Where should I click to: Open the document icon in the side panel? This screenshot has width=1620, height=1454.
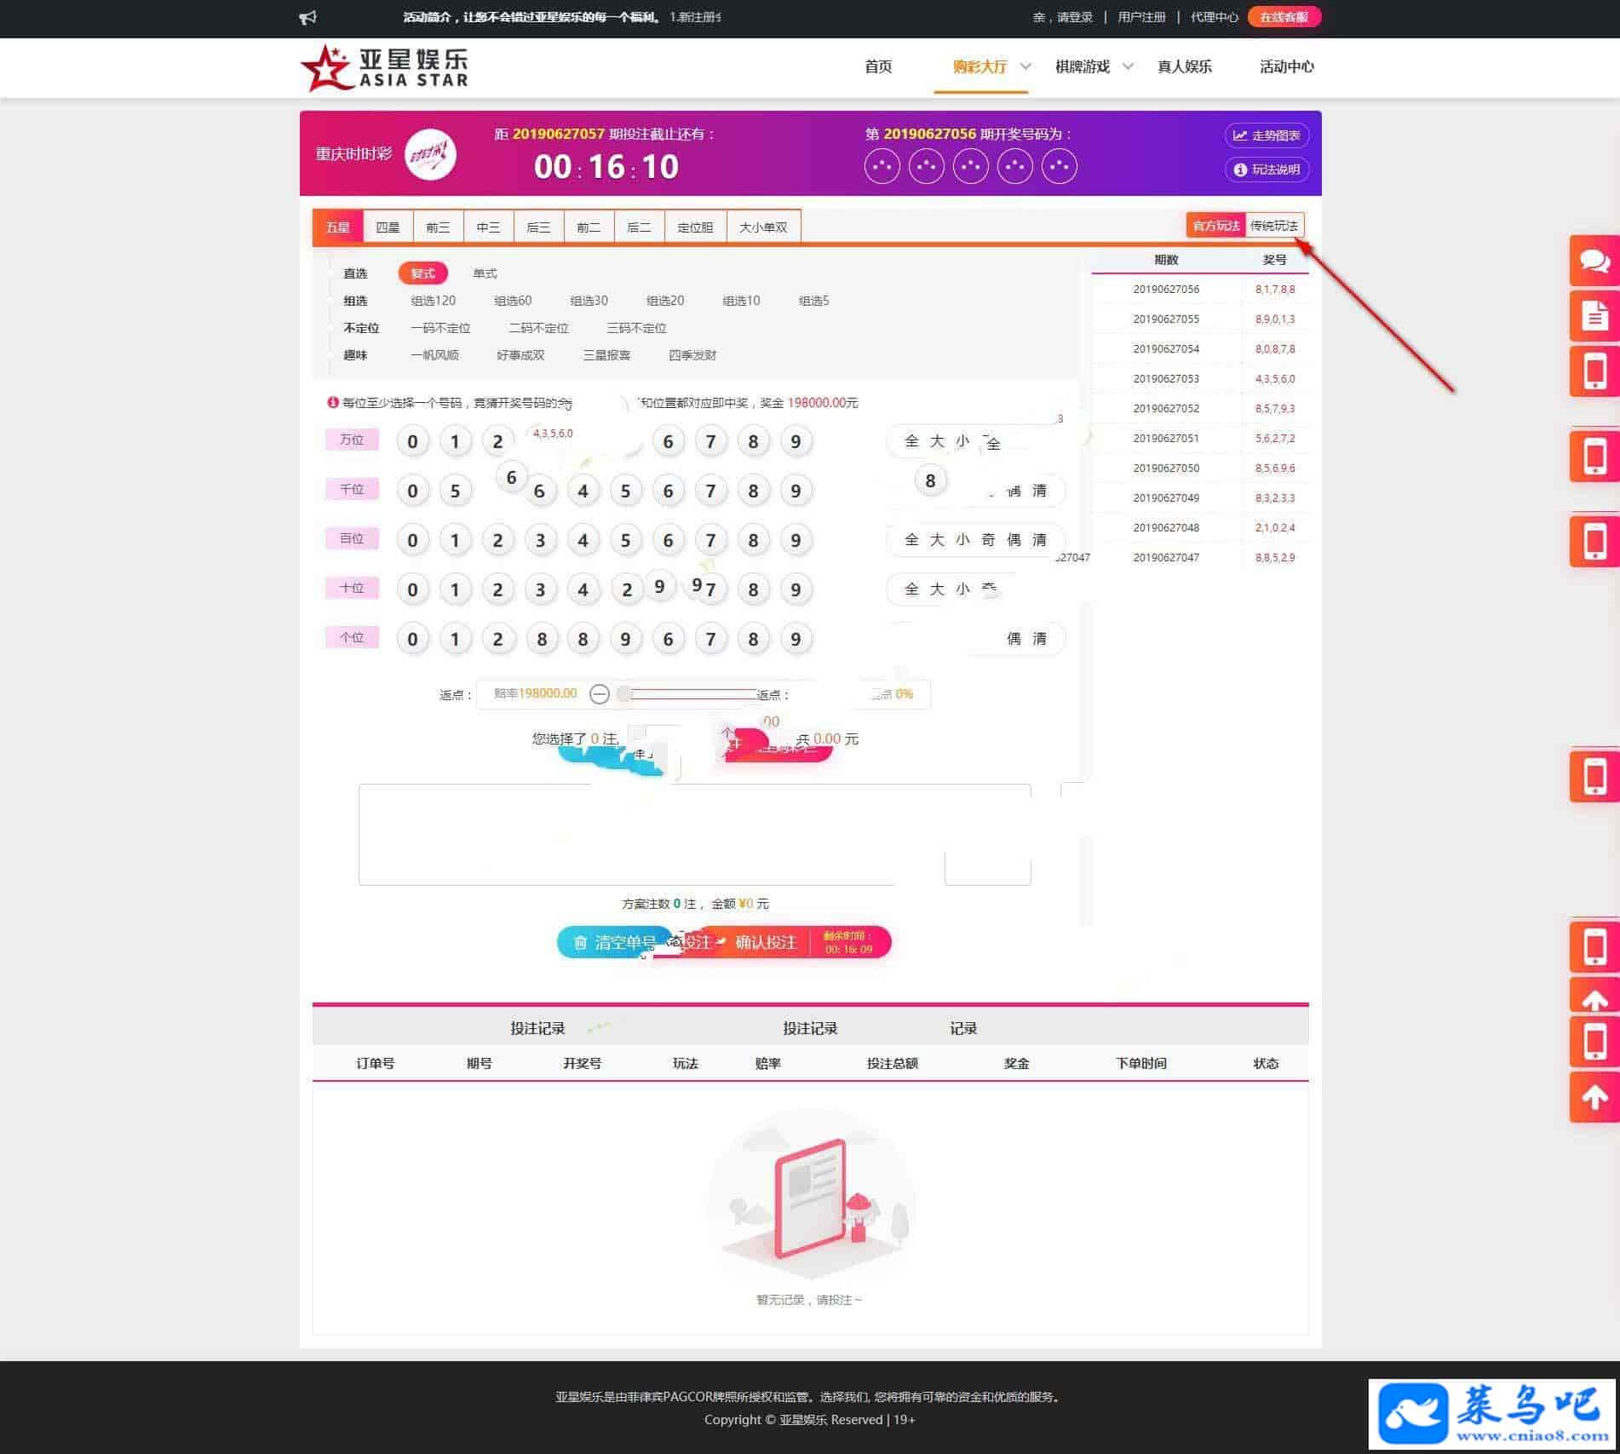click(x=1594, y=316)
